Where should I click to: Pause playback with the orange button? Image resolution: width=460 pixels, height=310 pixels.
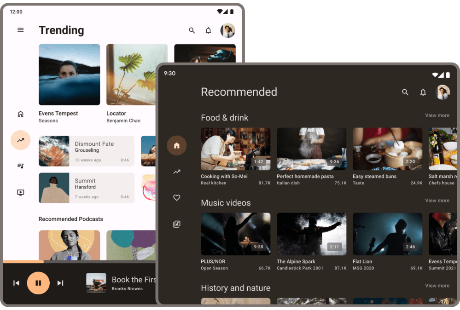tap(38, 283)
